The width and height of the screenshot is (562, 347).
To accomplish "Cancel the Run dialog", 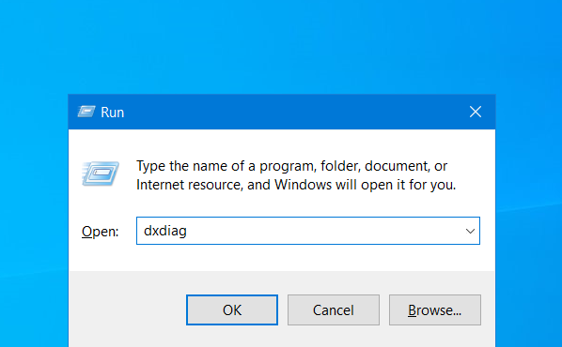I will tap(334, 309).
